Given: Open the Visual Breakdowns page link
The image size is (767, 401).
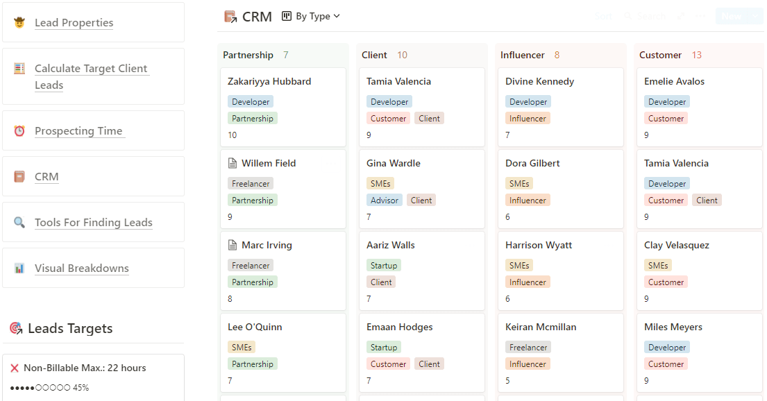Looking at the screenshot, I should (82, 268).
